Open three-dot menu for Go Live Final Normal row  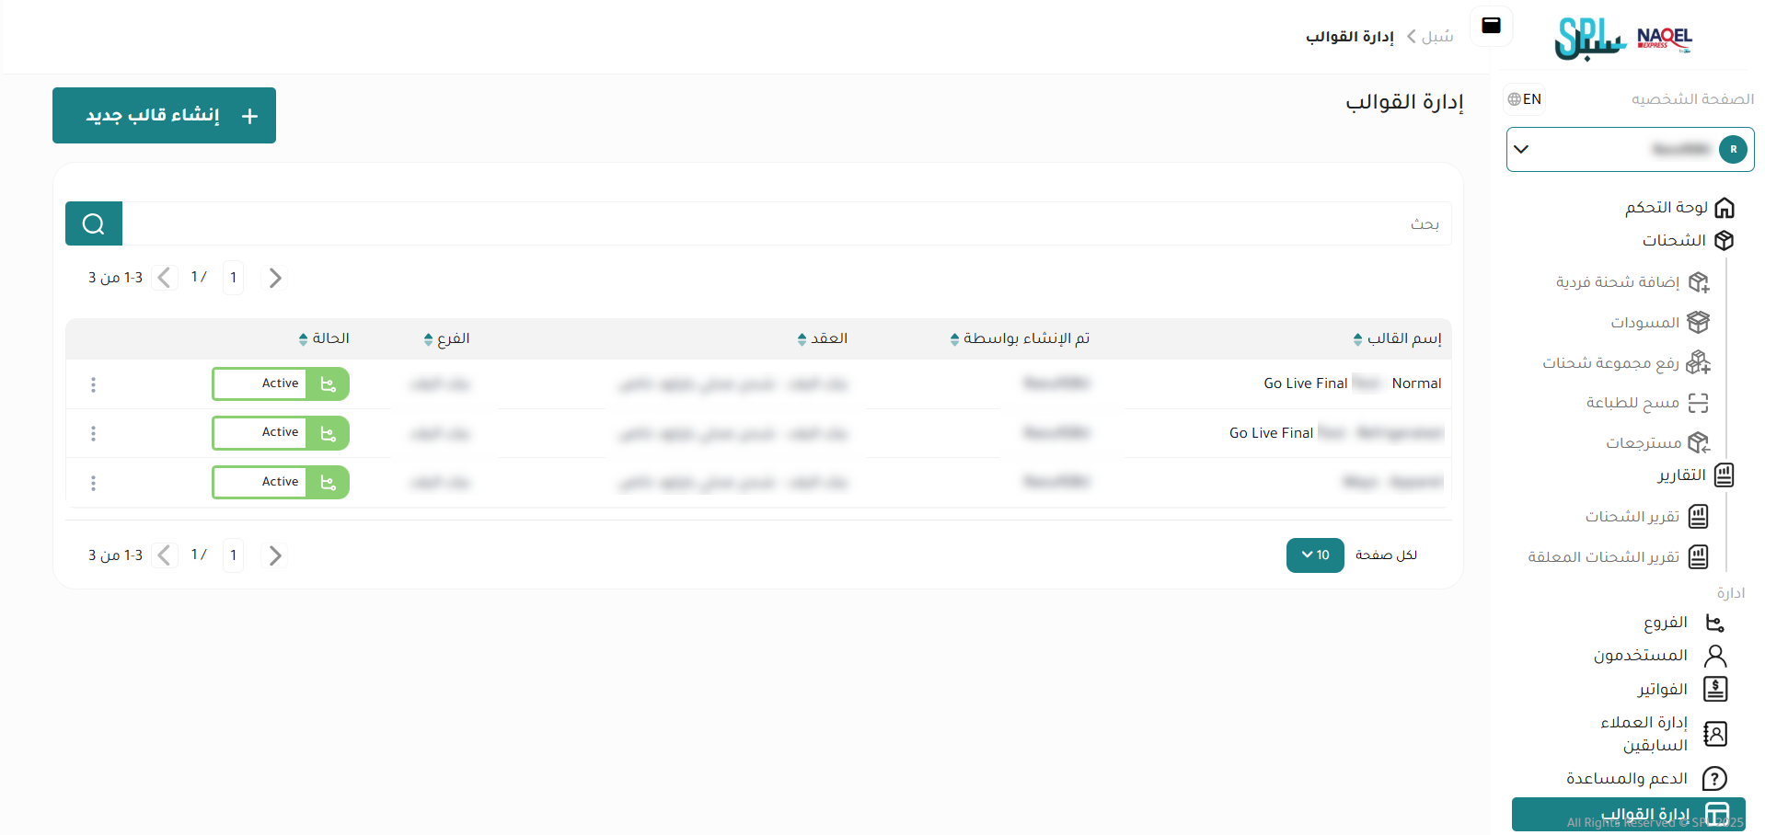click(93, 384)
